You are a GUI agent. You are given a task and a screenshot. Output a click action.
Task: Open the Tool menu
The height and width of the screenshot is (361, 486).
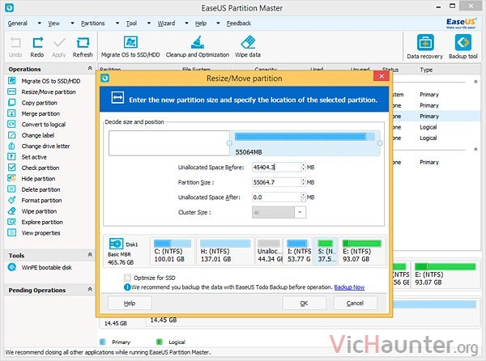pyautogui.click(x=131, y=23)
